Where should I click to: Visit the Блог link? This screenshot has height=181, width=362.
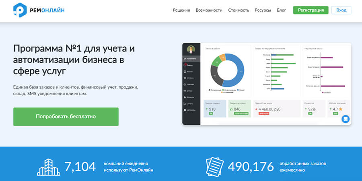coord(282,10)
